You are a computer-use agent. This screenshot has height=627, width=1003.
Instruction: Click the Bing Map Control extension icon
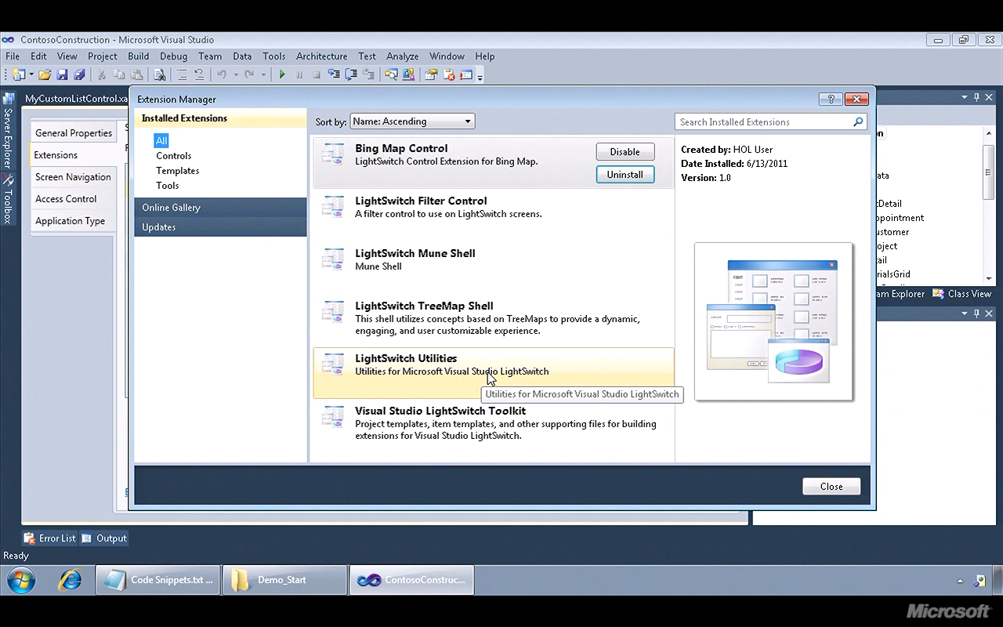click(x=333, y=154)
